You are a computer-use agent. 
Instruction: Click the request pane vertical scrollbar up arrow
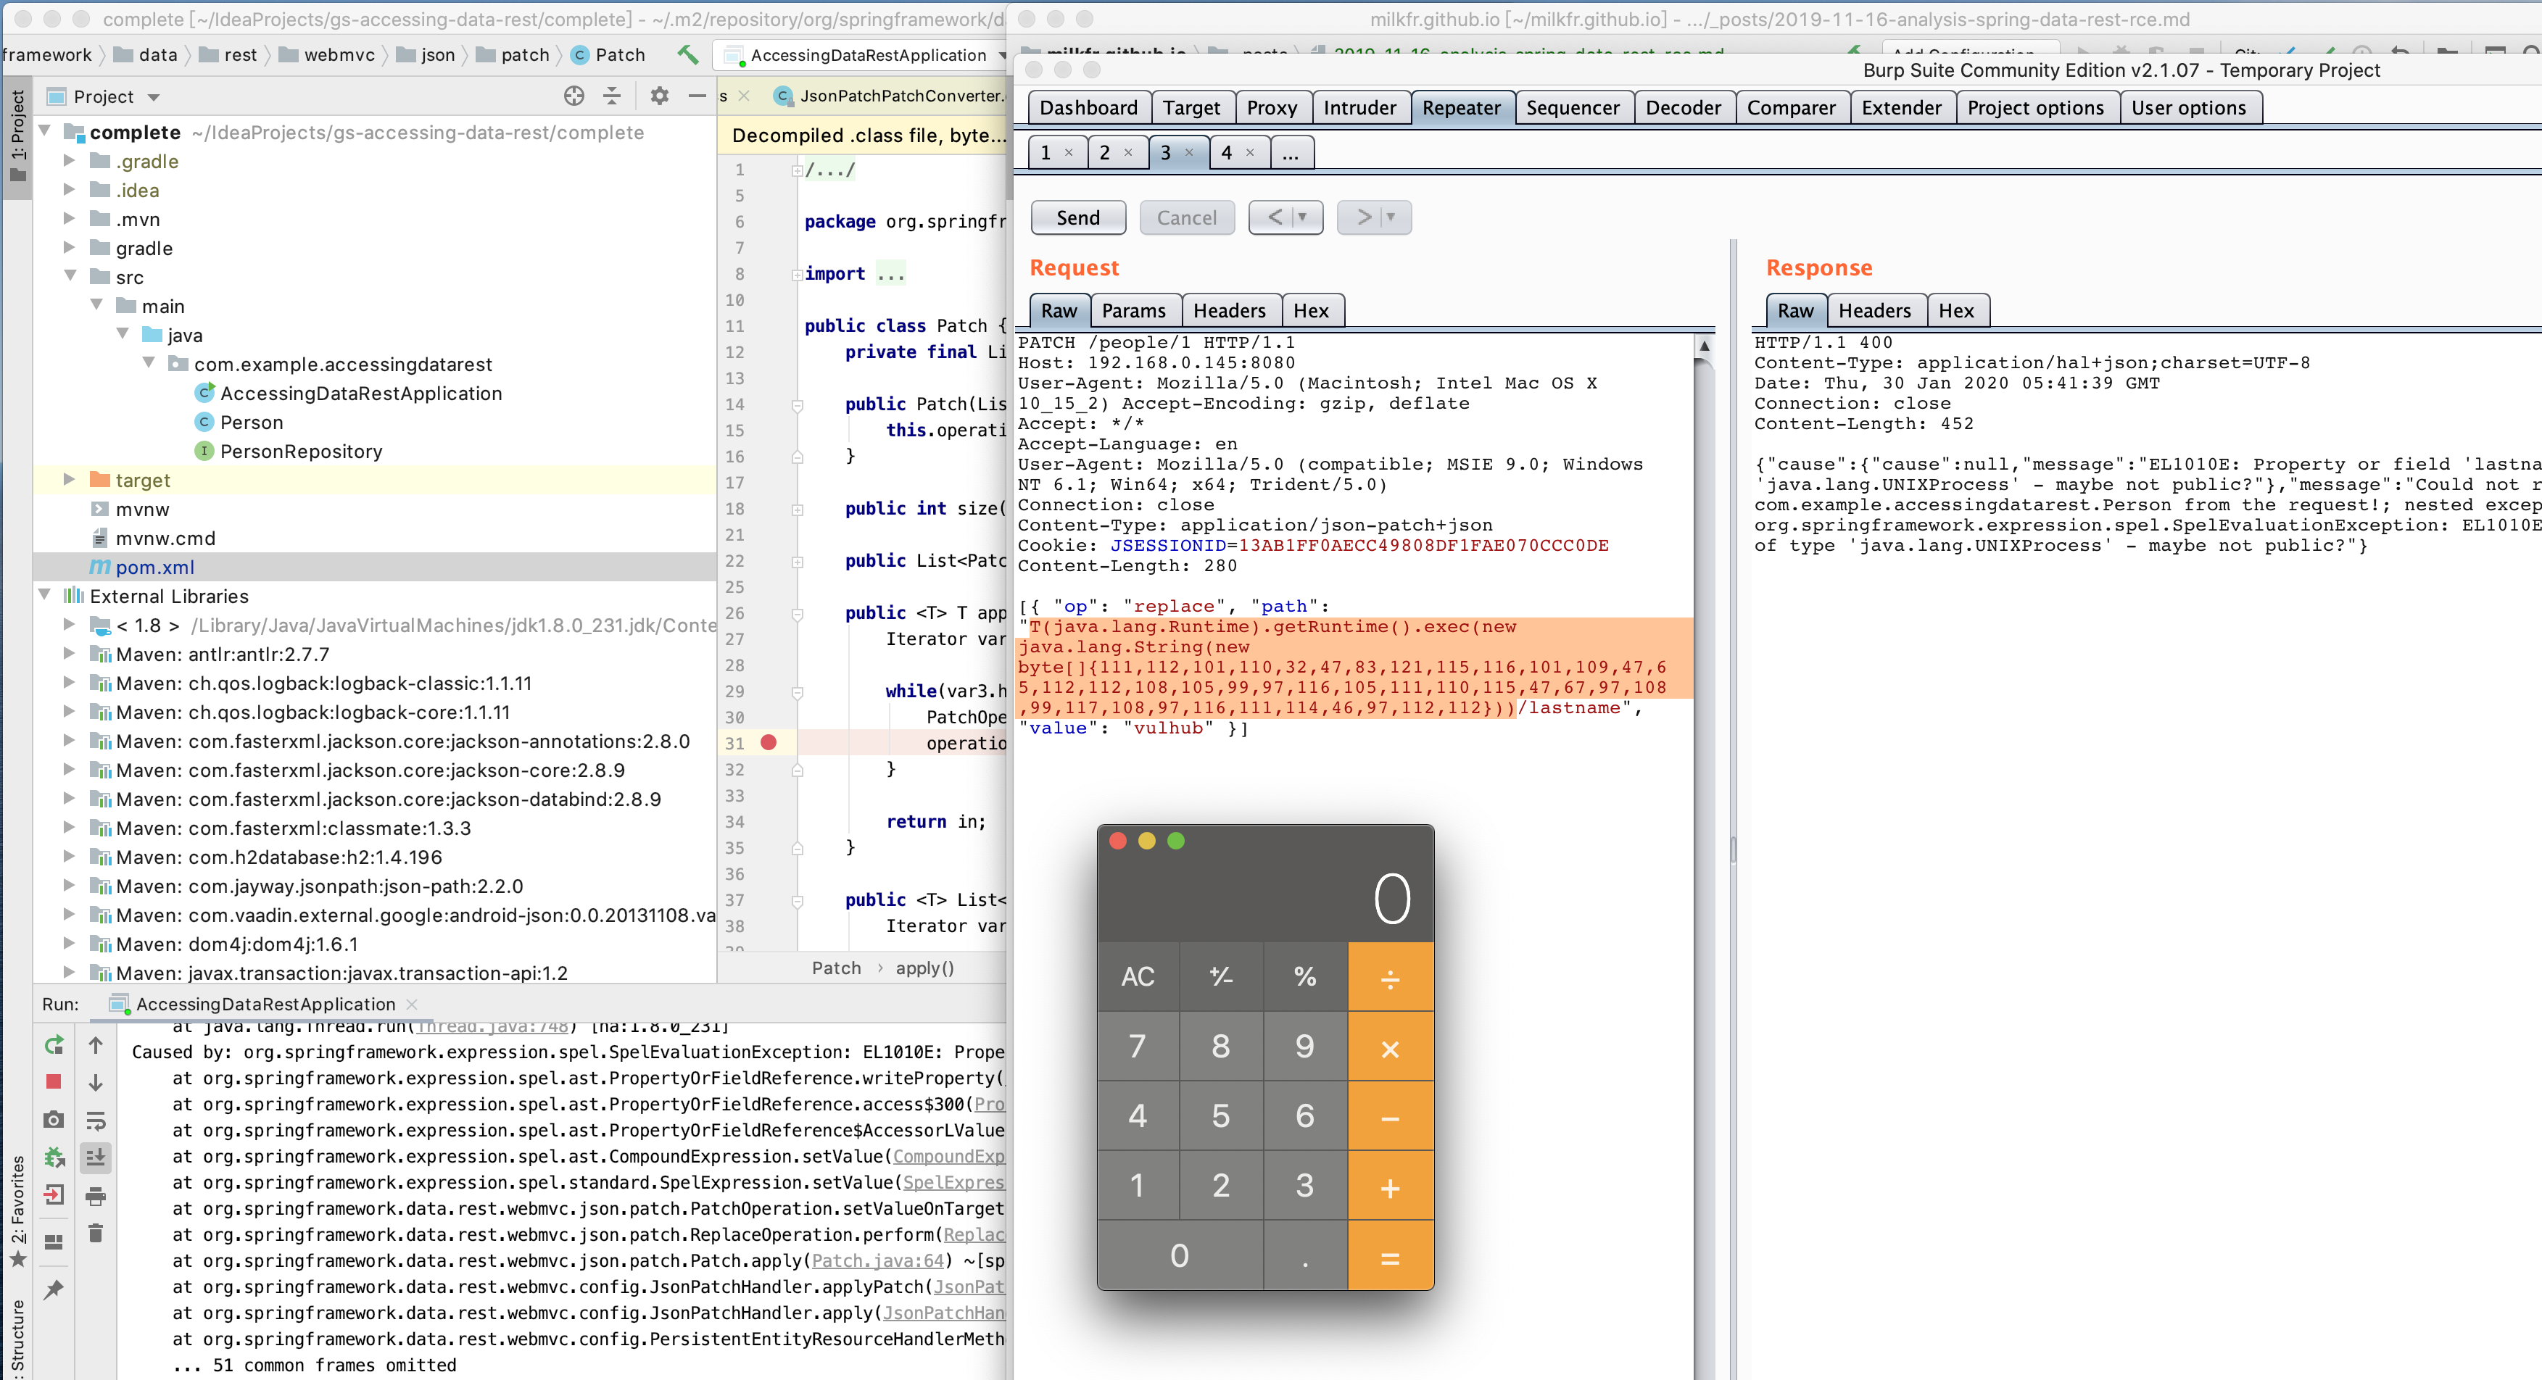coord(1703,346)
